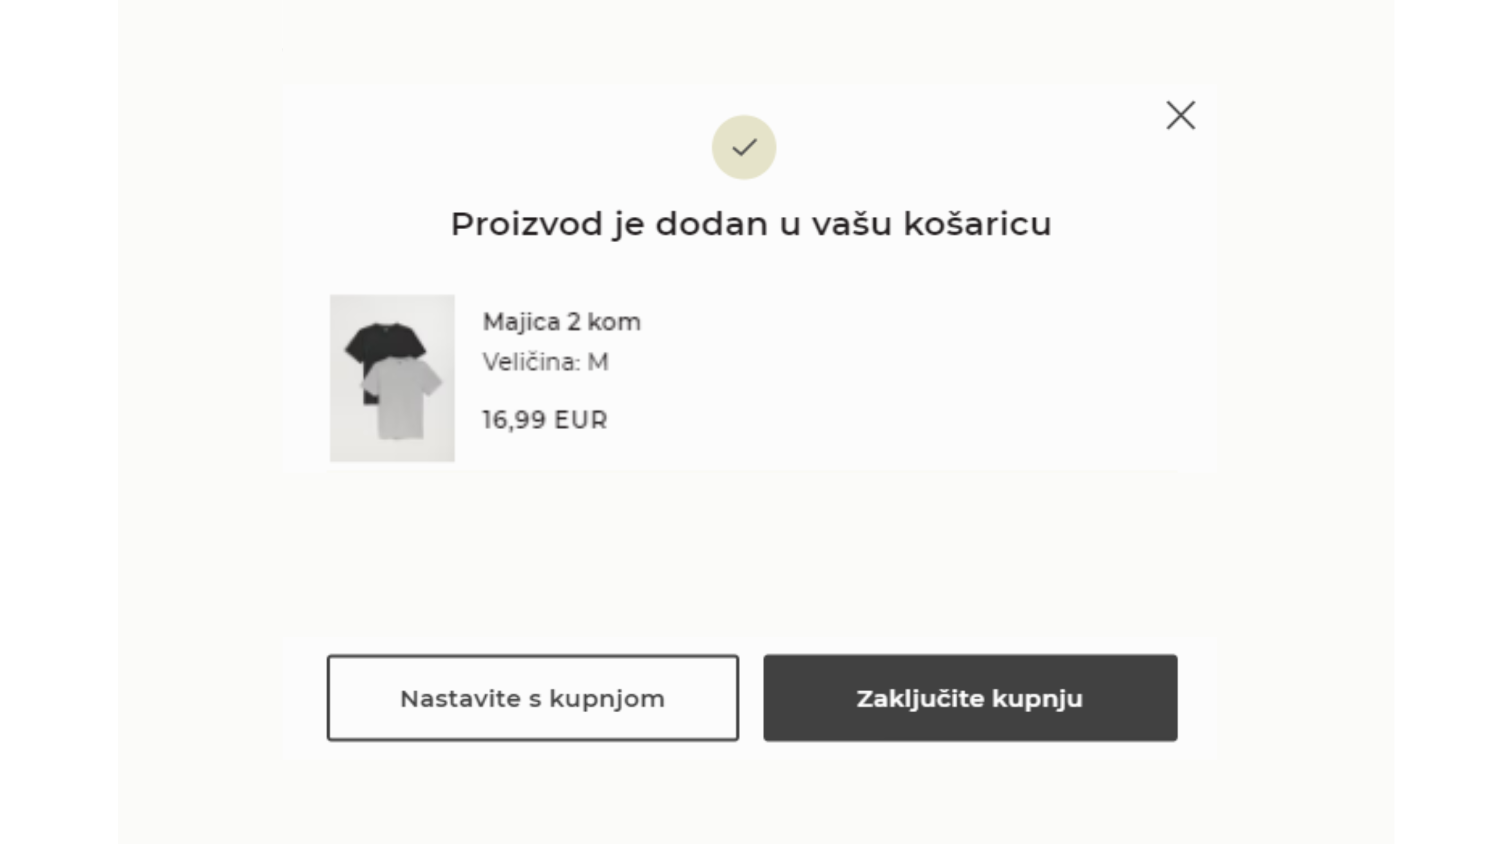Click the 16,99 EUR price text
The width and height of the screenshot is (1501, 844).
coord(545,420)
